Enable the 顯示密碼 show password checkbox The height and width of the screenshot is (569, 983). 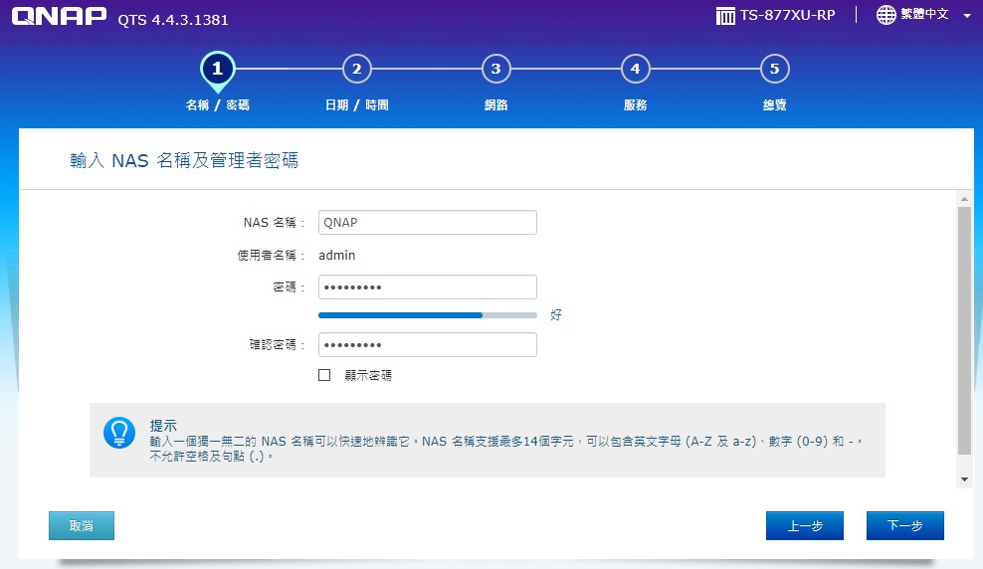(324, 375)
